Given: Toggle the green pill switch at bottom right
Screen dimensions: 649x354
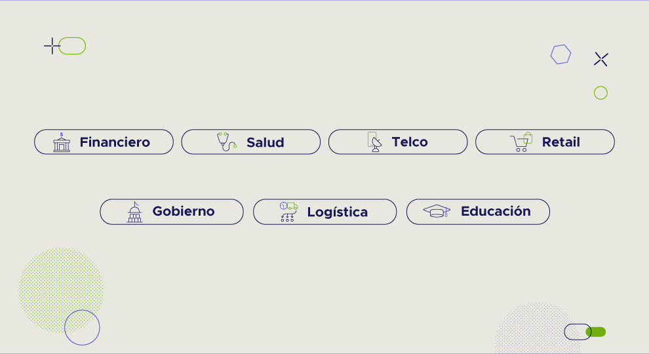Looking at the screenshot, I should 585,332.
